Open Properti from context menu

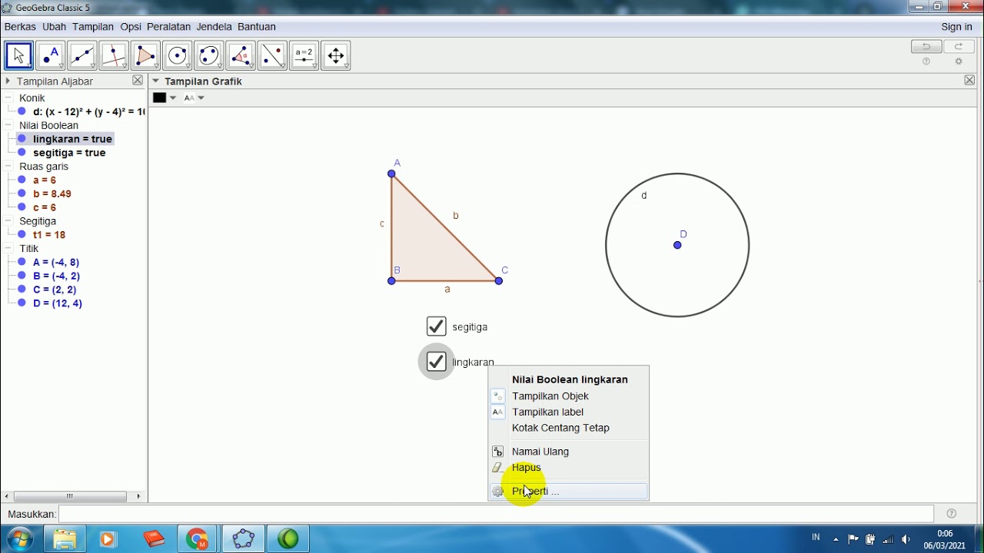[569, 492]
